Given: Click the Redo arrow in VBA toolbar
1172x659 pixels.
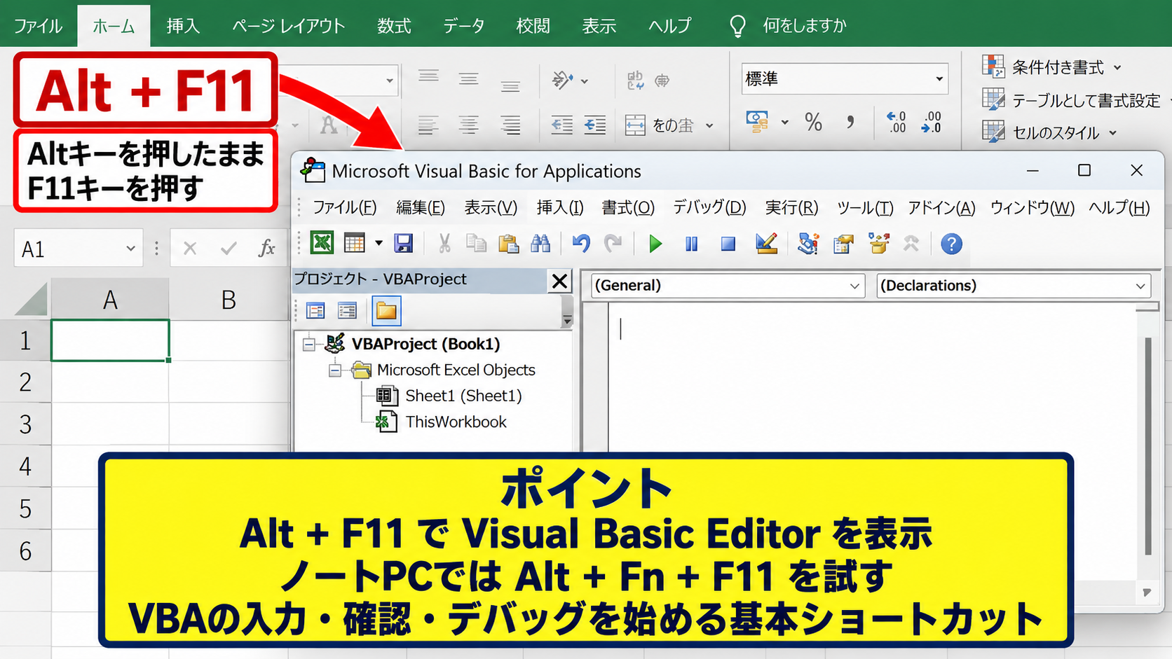Looking at the screenshot, I should click(x=613, y=243).
